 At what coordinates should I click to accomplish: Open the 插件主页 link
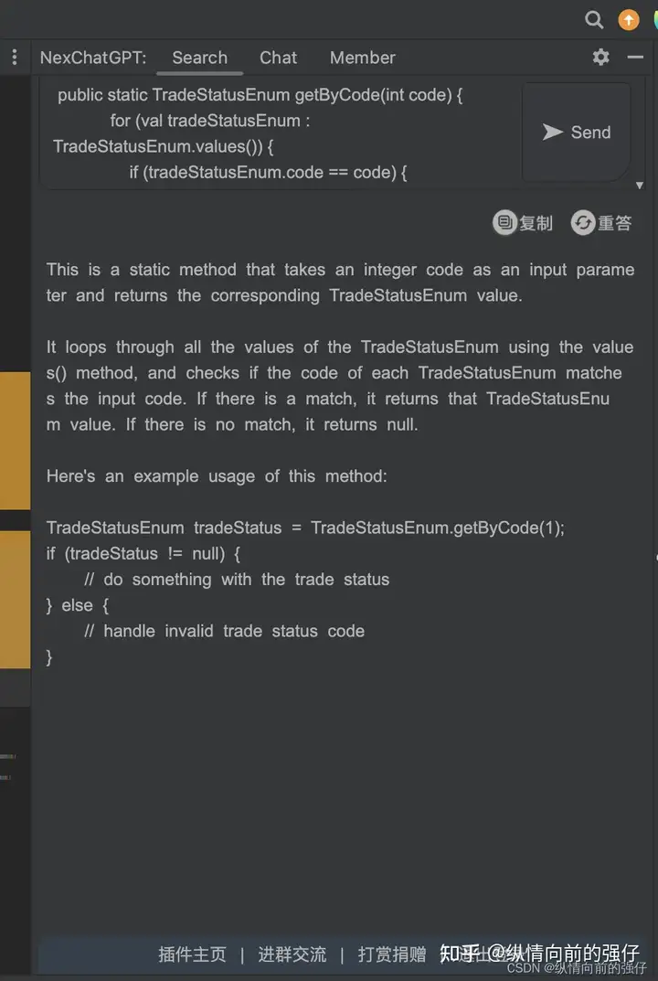(192, 954)
